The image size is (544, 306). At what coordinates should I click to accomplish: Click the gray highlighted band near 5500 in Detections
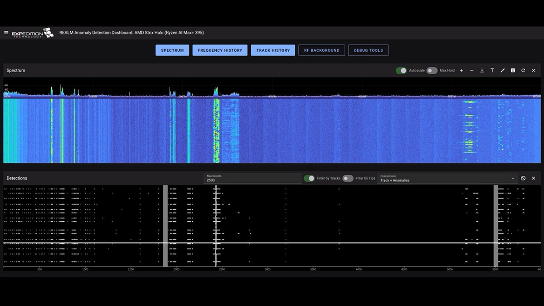[496, 225]
